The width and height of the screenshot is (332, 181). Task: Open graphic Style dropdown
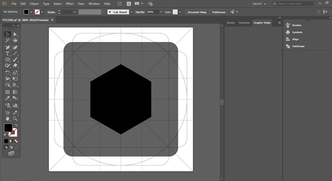pos(180,12)
